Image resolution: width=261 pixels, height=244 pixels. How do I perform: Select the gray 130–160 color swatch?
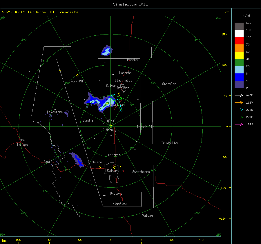coord(239,26)
